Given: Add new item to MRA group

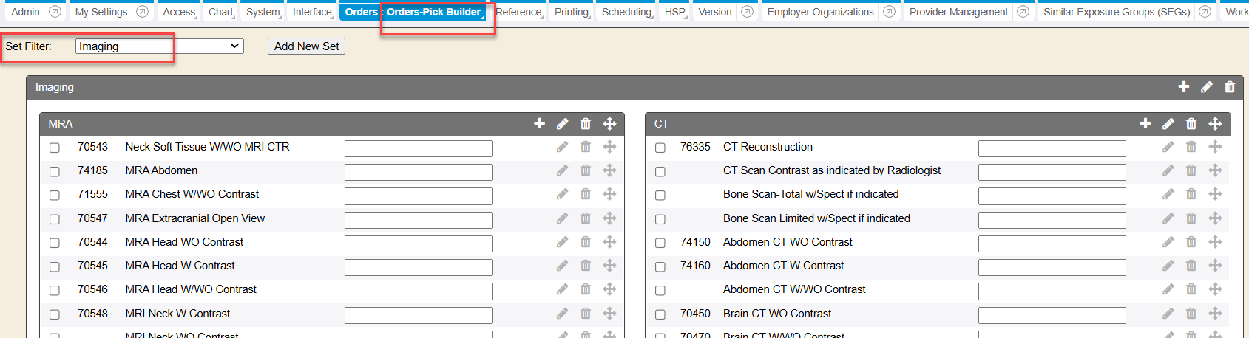Looking at the screenshot, I should point(539,124).
